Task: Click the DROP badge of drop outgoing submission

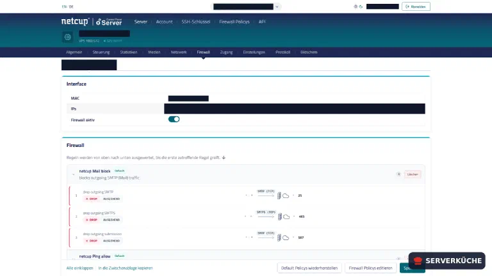Action: coord(92,241)
